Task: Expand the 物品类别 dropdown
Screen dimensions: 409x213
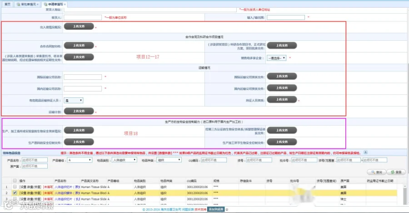Action: coord(125,160)
